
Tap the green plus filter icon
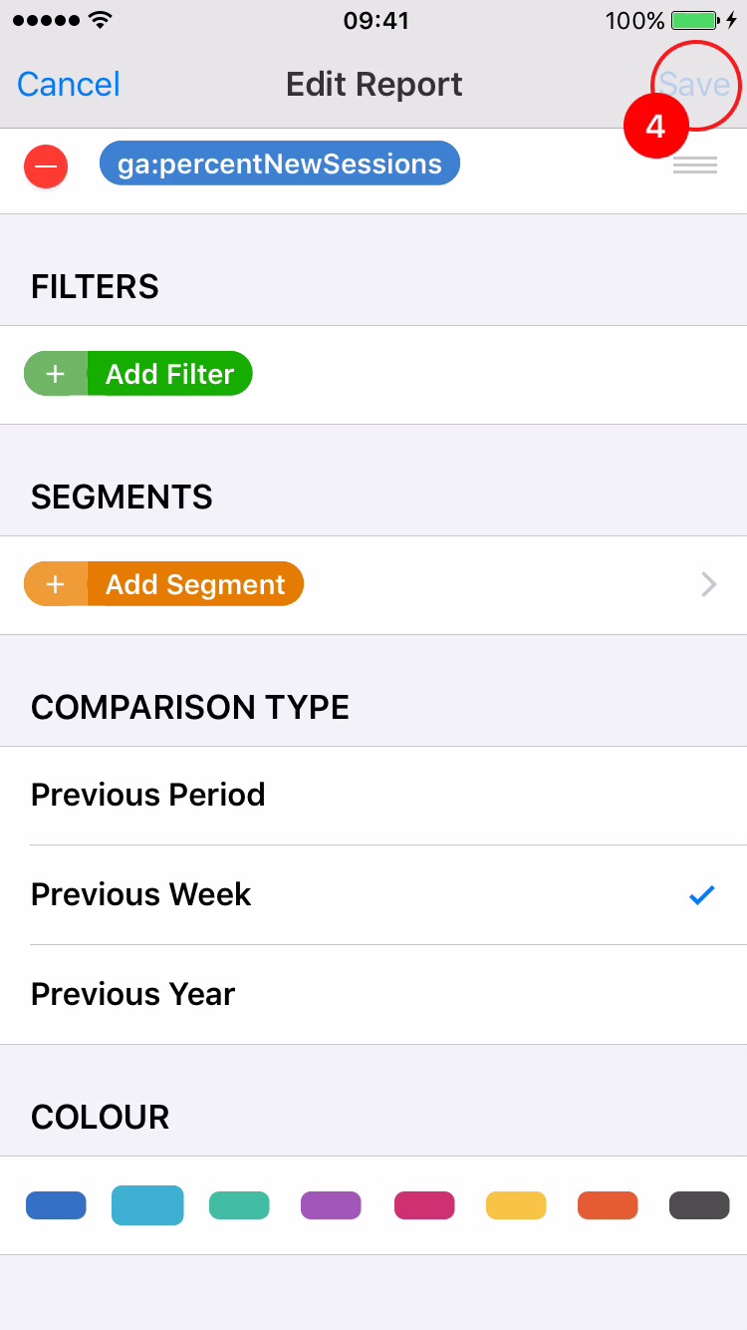point(56,374)
